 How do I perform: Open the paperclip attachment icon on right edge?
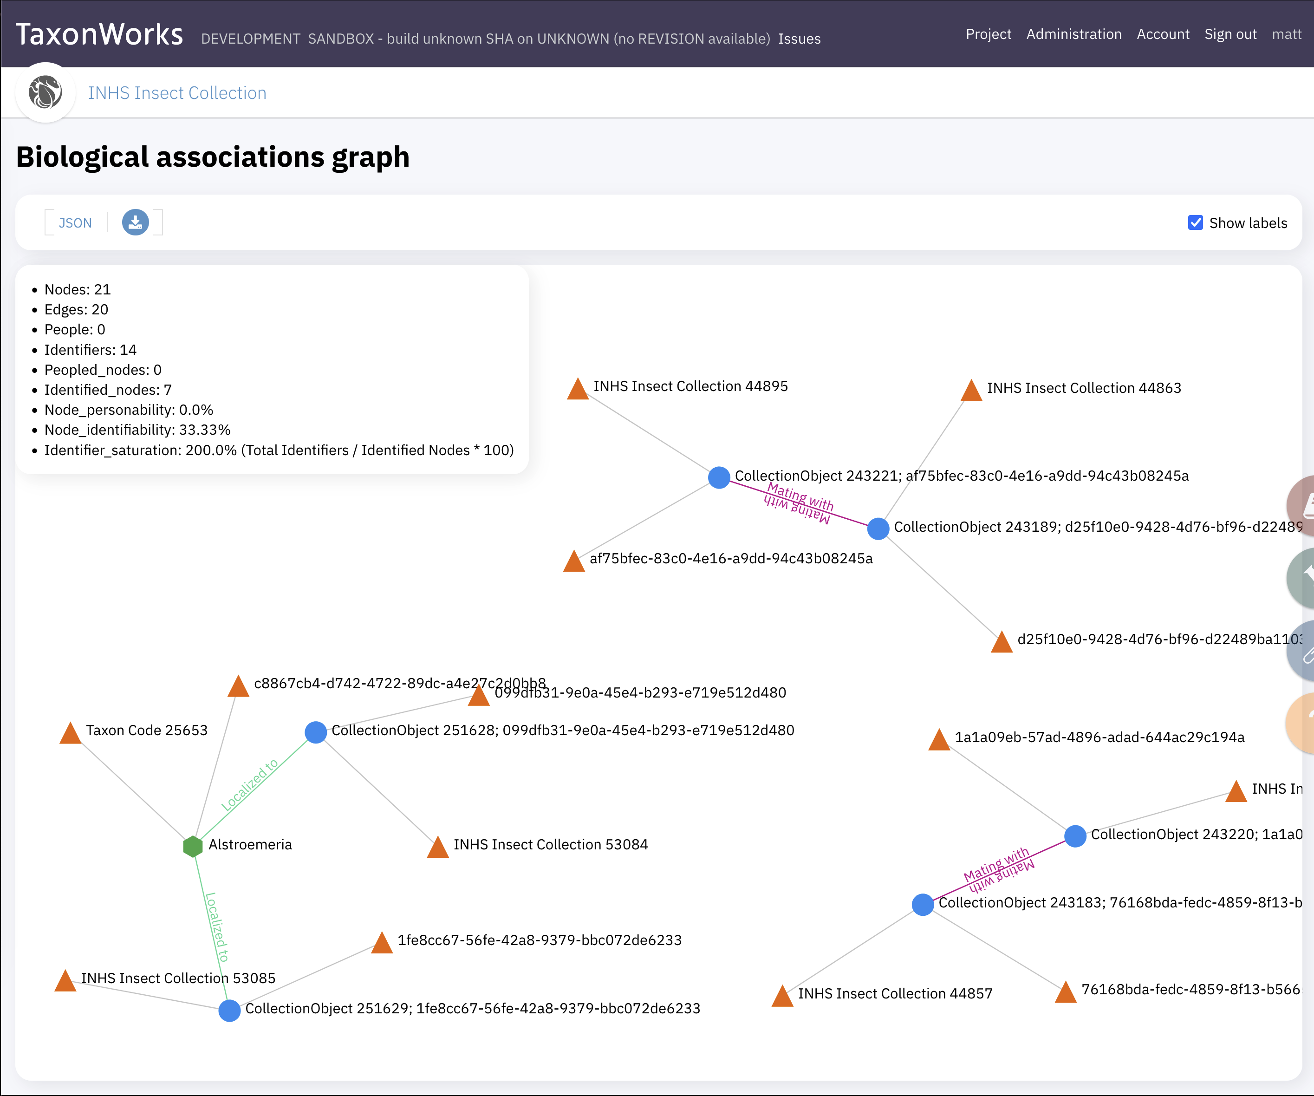pos(1306,650)
